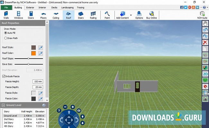Click the dark Fascia Color swatch

[x=33, y=99]
